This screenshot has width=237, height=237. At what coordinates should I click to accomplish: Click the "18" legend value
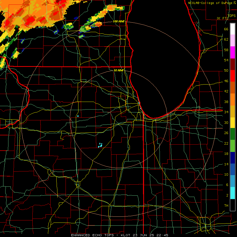pos(226,154)
